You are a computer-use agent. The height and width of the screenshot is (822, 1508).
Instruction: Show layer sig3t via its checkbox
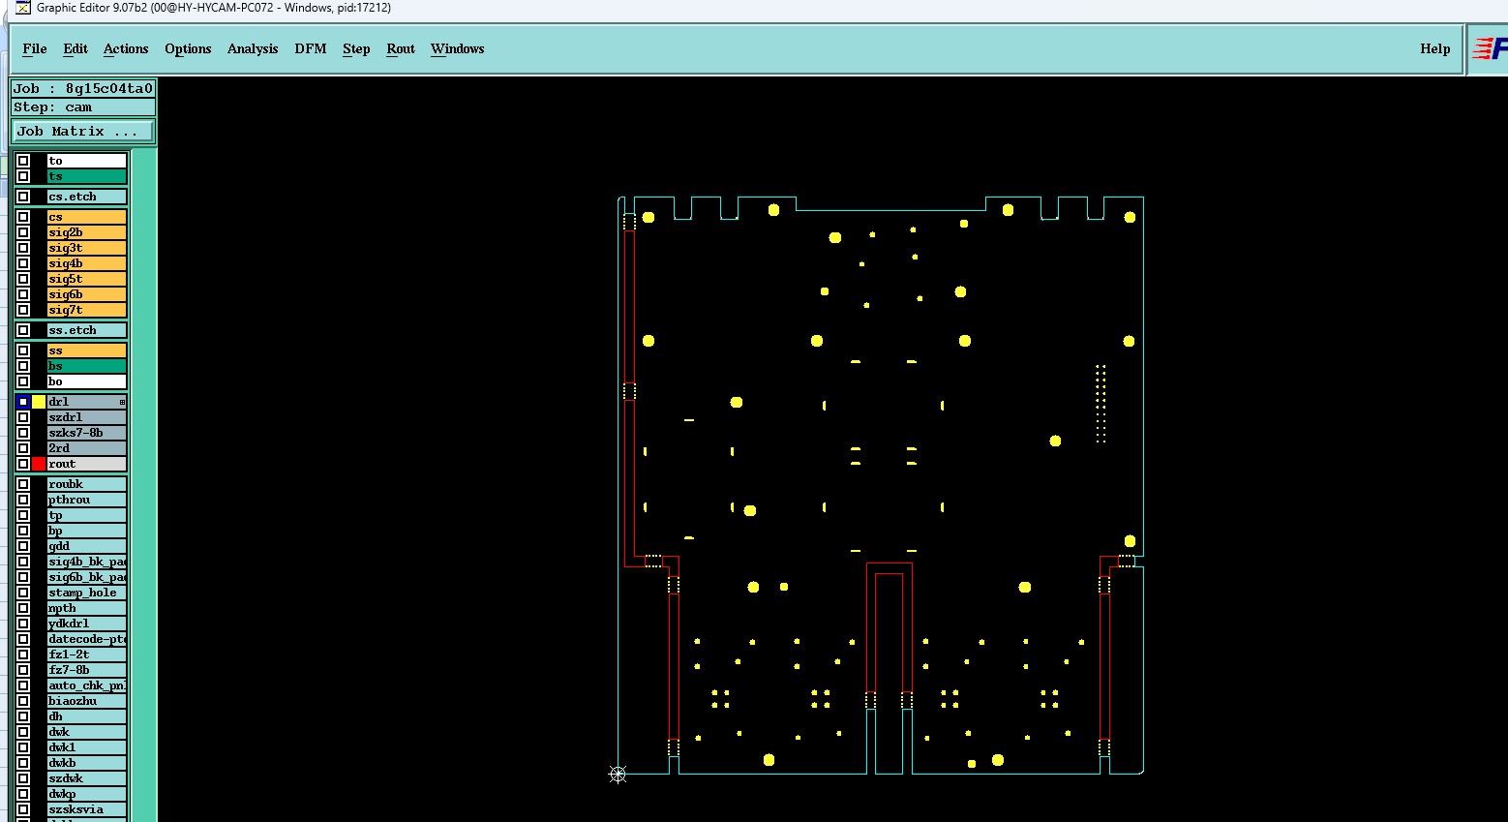tap(23, 248)
